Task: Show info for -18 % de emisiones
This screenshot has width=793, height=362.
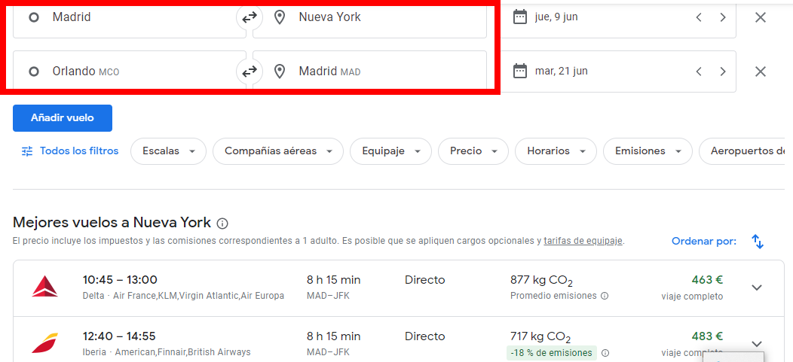Action: [605, 353]
